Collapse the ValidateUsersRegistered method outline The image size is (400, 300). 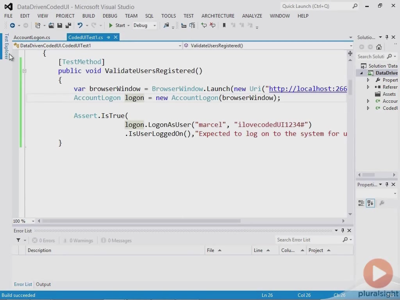24,71
